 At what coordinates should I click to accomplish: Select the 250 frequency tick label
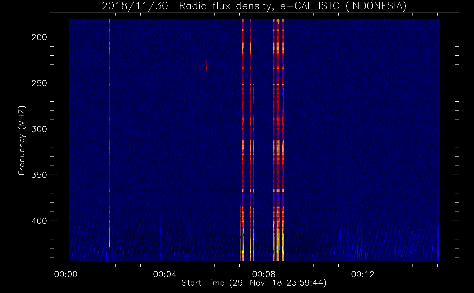pyautogui.click(x=39, y=83)
